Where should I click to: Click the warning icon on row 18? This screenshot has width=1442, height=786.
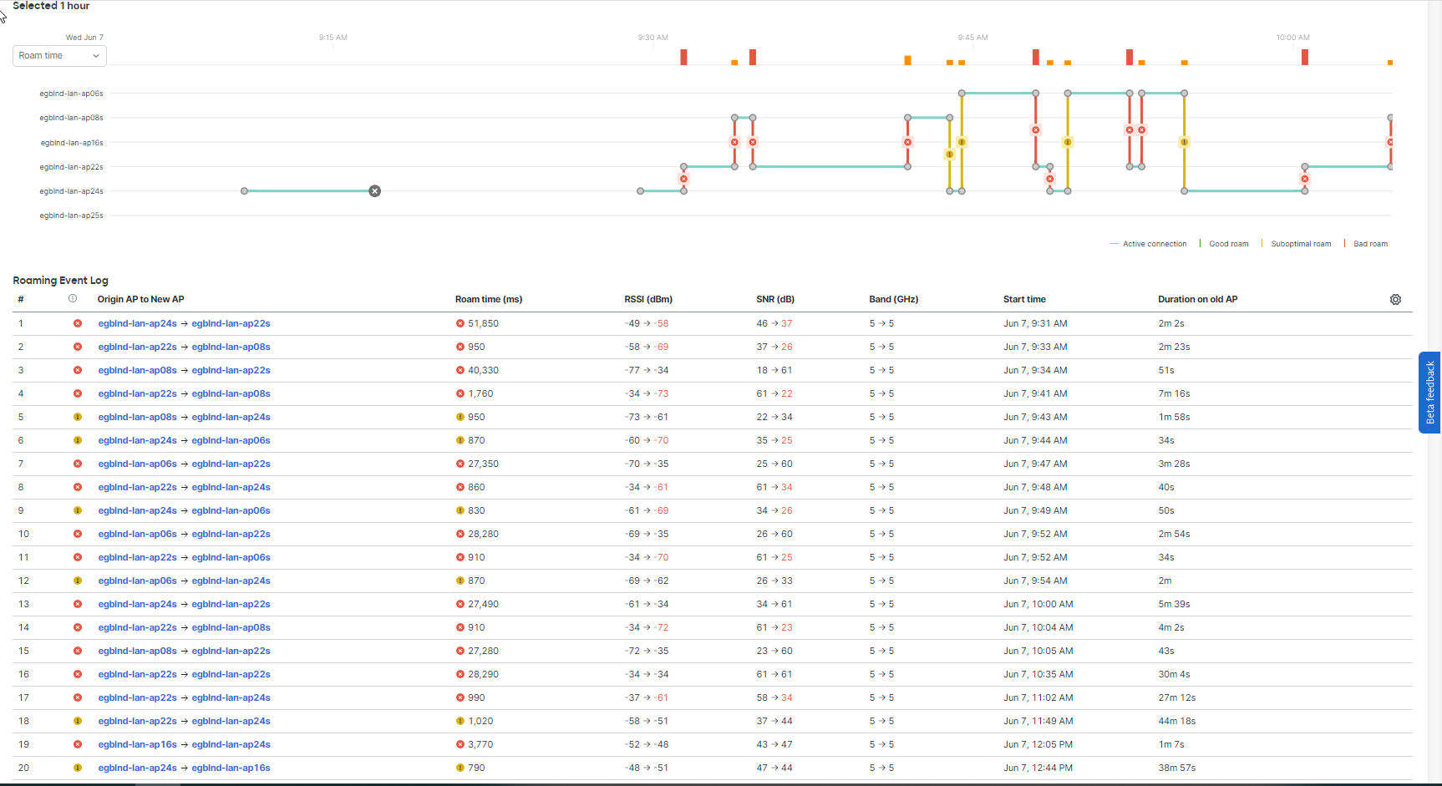point(78,721)
